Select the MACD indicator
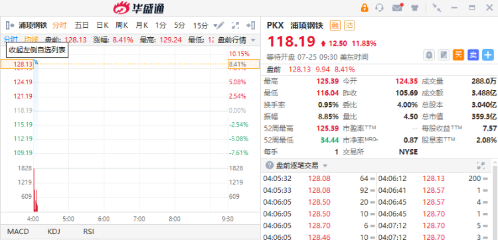498x240 pixels. point(18,231)
